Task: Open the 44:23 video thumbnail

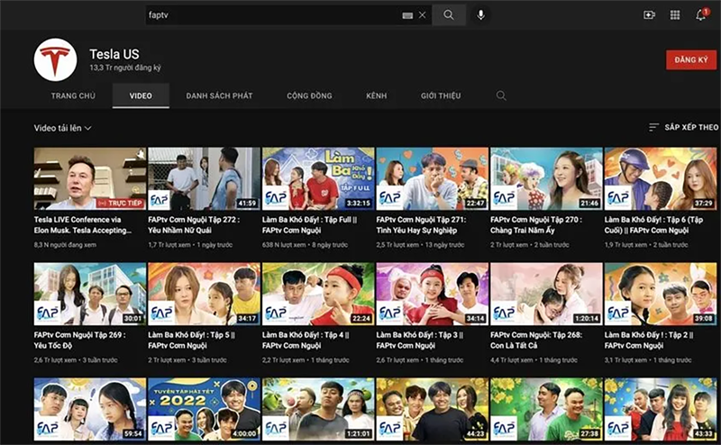Action: (433, 409)
